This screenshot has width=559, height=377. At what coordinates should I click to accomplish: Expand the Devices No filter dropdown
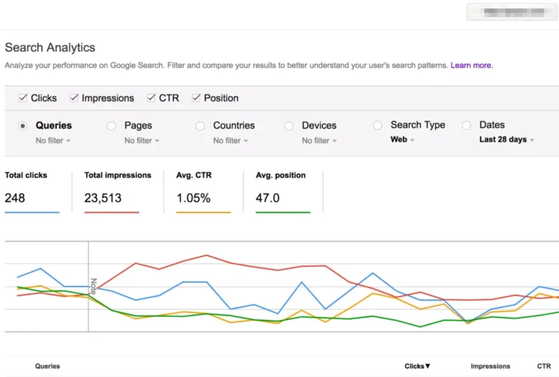tap(319, 140)
